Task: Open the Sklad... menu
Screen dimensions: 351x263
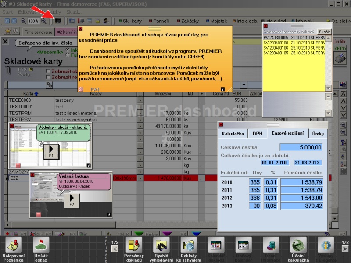Action: point(74,12)
